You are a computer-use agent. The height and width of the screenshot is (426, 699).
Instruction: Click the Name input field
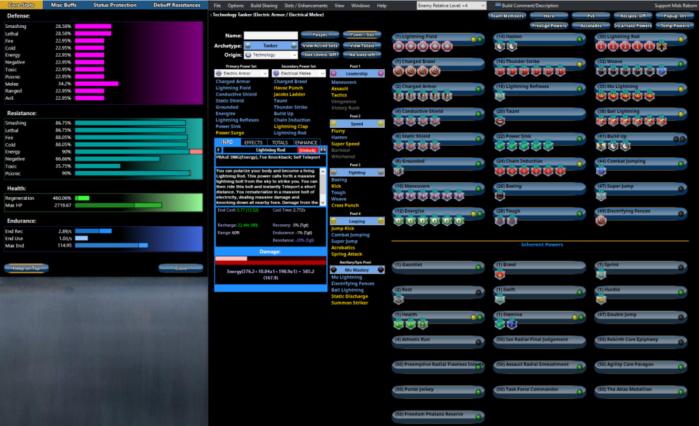pyautogui.click(x=271, y=35)
